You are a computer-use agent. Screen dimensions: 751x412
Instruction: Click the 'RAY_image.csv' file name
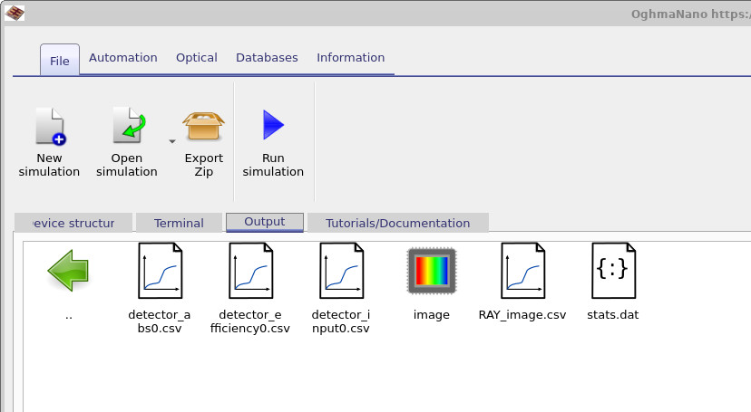(x=522, y=315)
